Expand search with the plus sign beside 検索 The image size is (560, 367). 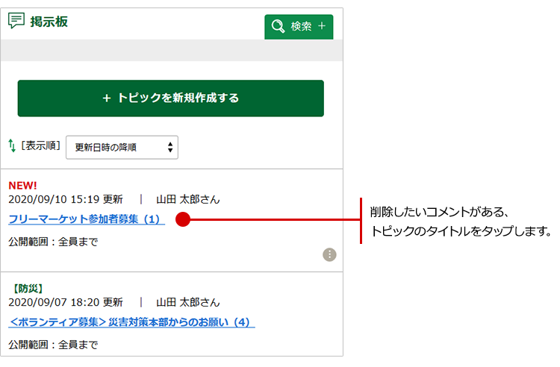coord(322,27)
